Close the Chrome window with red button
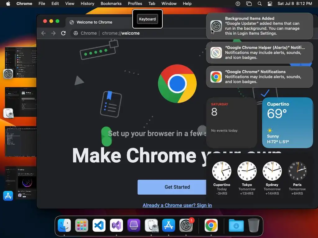The image size is (318, 238). pos(45,21)
